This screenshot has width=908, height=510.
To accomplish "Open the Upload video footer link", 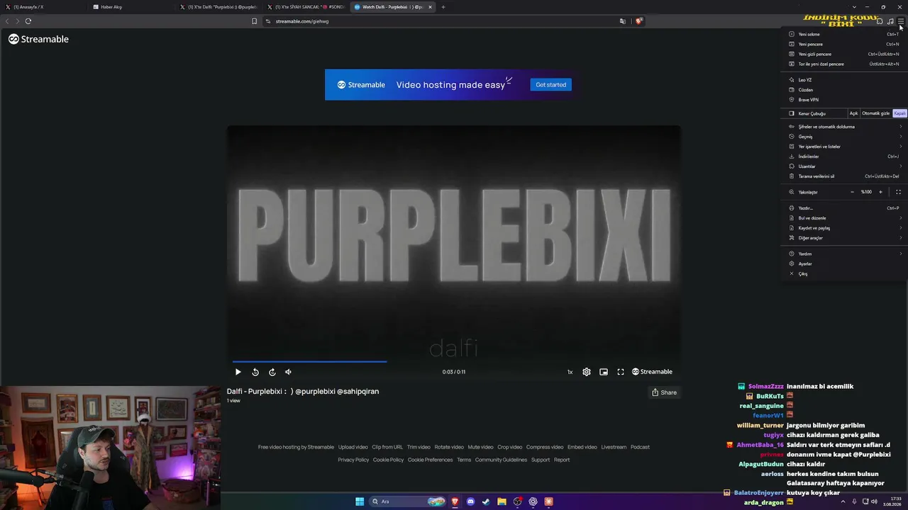I will (353, 447).
